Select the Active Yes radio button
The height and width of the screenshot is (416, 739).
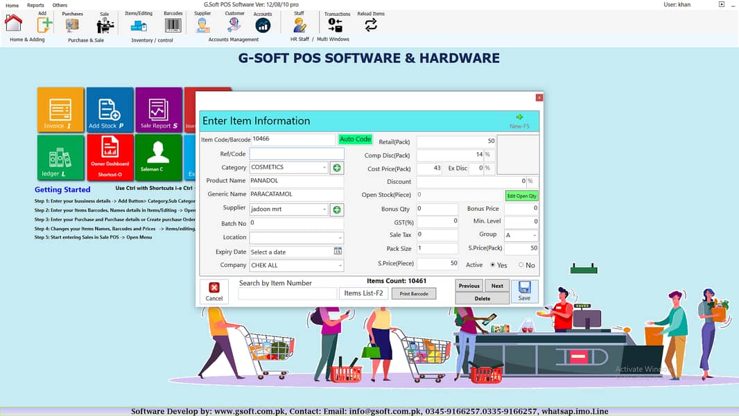pos(492,266)
